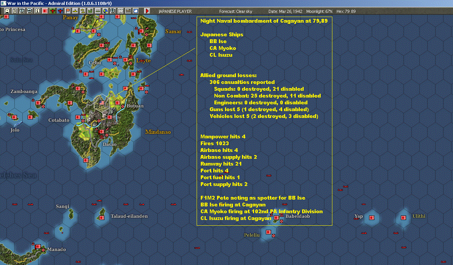
Task: Select the Japanese flag at Peleliu
Action: 268,232
